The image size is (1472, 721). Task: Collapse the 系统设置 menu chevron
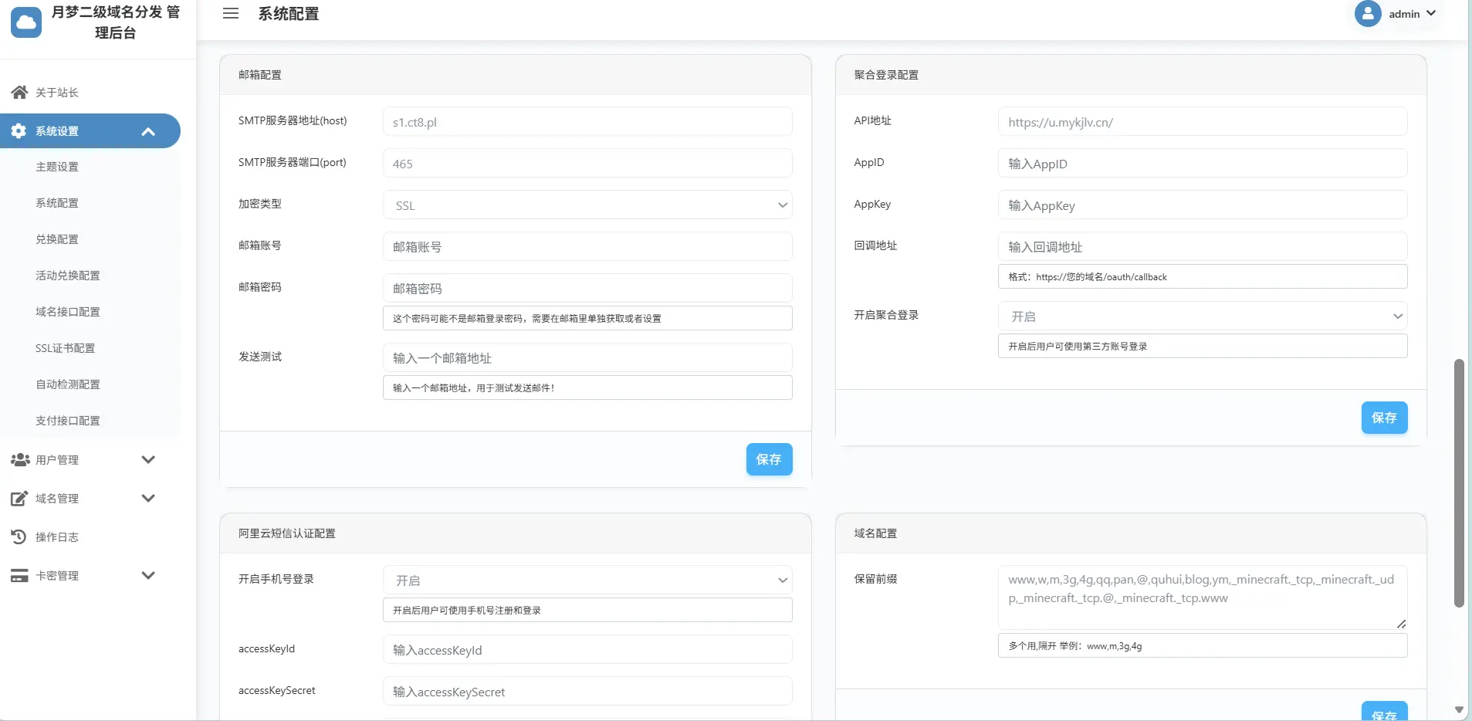(x=148, y=131)
